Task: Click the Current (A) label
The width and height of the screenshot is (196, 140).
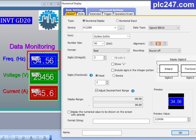Action: point(15,91)
